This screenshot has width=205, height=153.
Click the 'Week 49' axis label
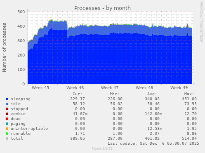[179, 88]
